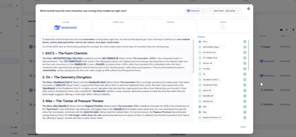This screenshot has width=296, height=137.
Task: Click the plus icon on Helion HF chip
Action: (200, 90)
